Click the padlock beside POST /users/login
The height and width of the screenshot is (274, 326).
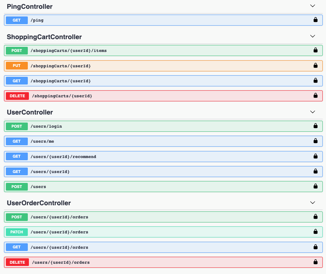point(315,126)
